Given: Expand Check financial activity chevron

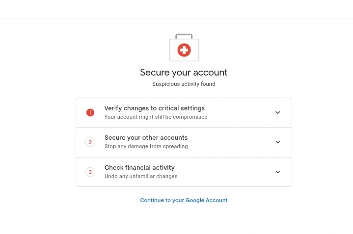Looking at the screenshot, I should (278, 172).
